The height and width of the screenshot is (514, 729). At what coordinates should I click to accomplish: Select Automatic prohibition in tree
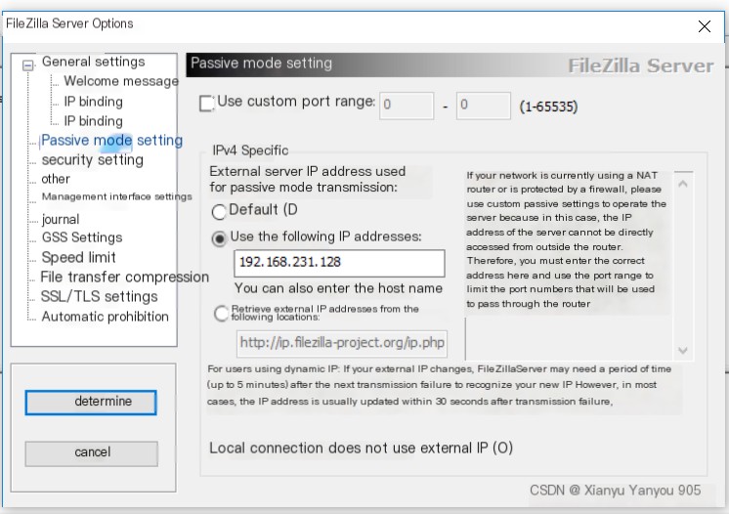pos(106,317)
